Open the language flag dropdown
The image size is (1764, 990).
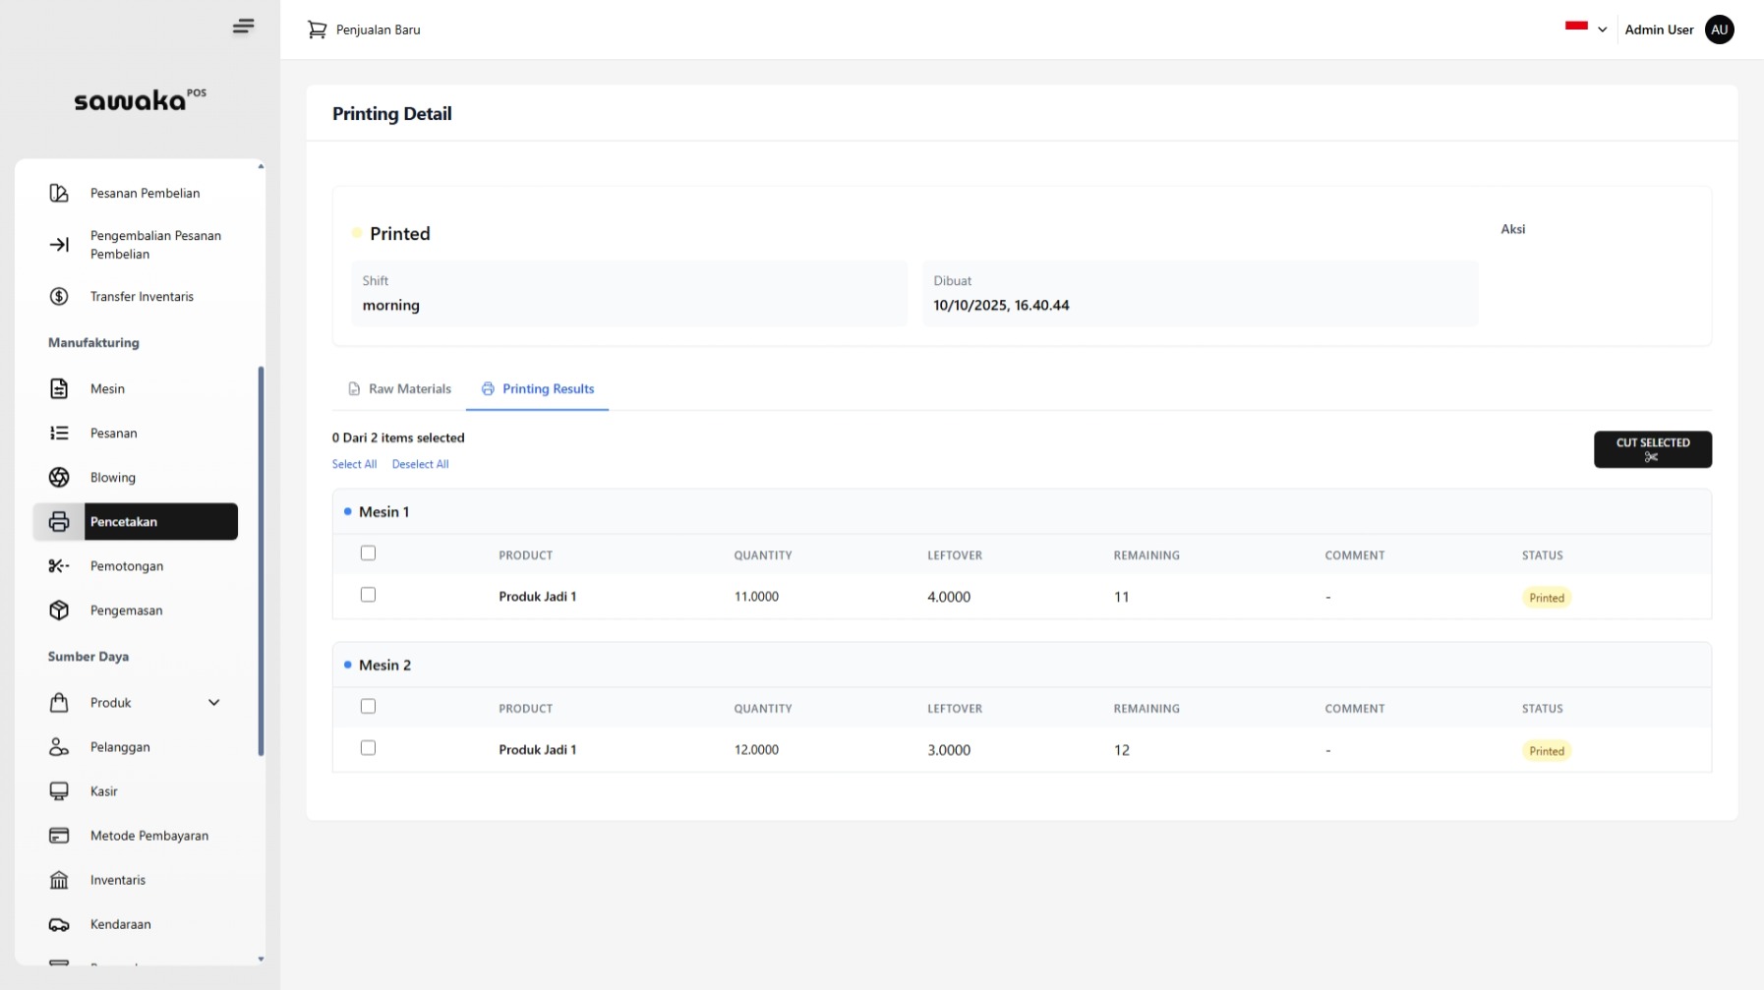[x=1585, y=29]
